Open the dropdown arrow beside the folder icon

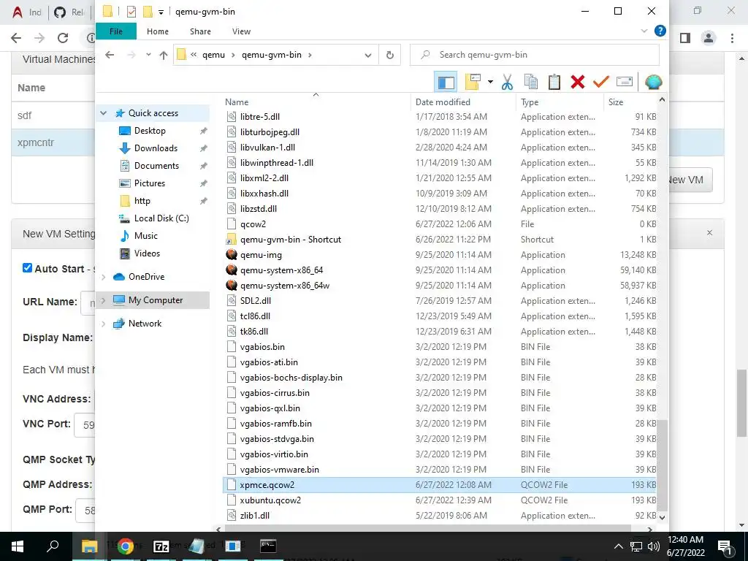490,82
